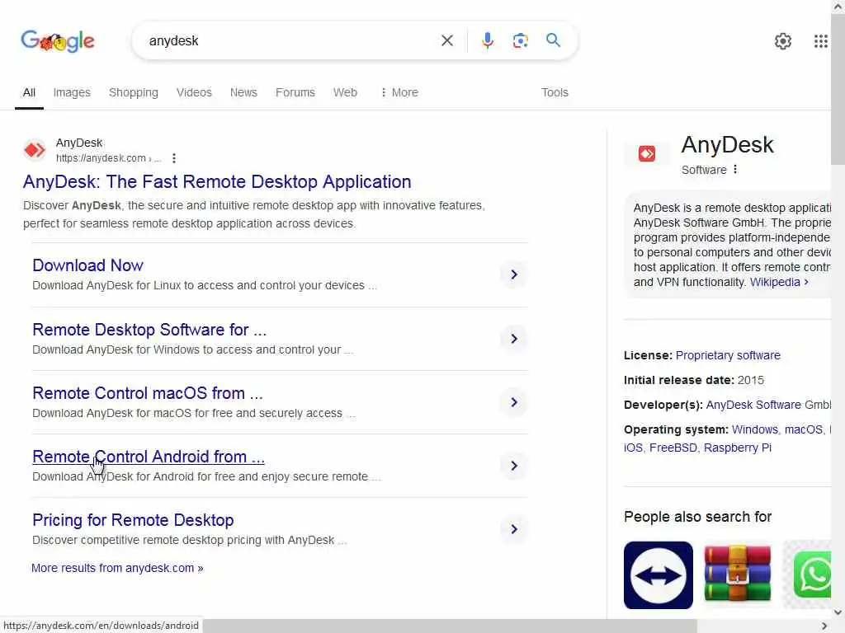Image resolution: width=845 pixels, height=633 pixels.
Task: Click iOS operating system link
Action: (x=633, y=448)
